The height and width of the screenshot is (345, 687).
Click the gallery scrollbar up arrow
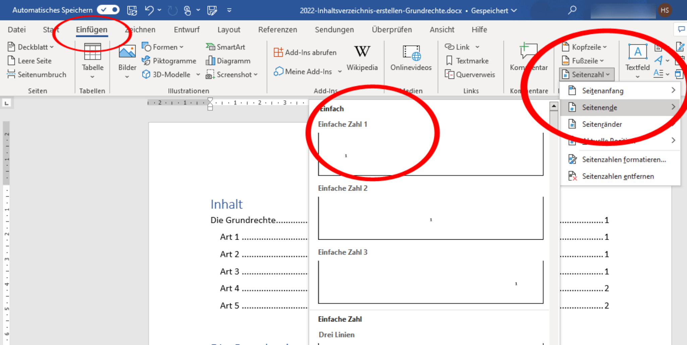pyautogui.click(x=554, y=106)
